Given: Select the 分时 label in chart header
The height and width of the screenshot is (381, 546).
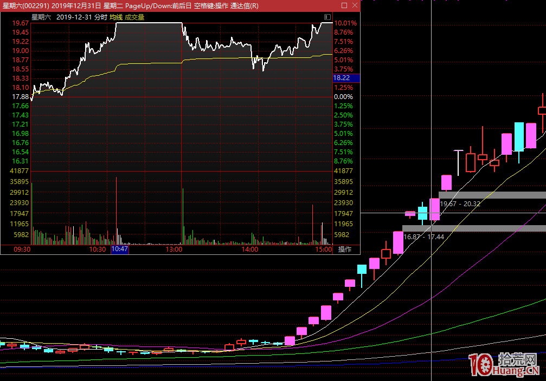Looking at the screenshot, I should pos(100,17).
